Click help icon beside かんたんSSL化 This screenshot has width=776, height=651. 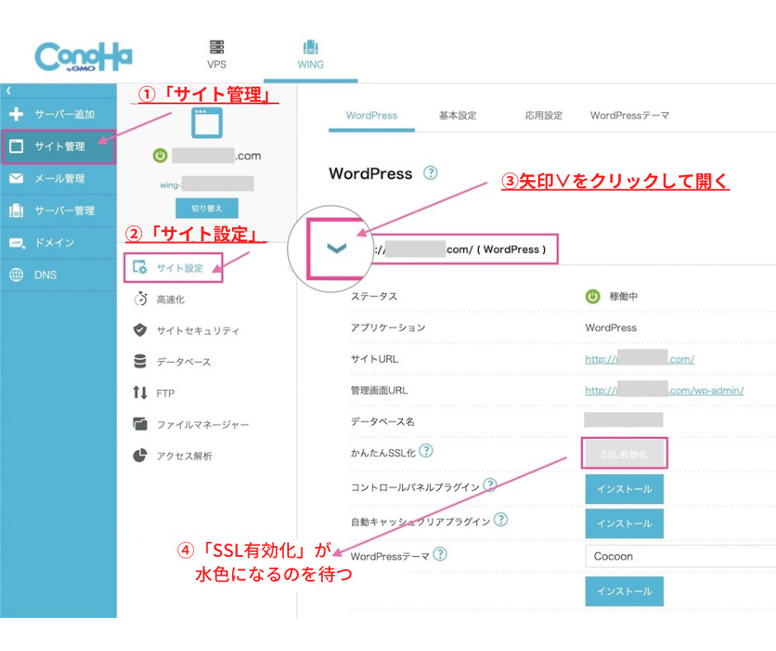(426, 451)
